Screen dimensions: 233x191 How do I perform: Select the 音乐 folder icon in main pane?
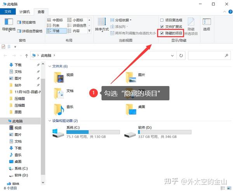(59, 109)
